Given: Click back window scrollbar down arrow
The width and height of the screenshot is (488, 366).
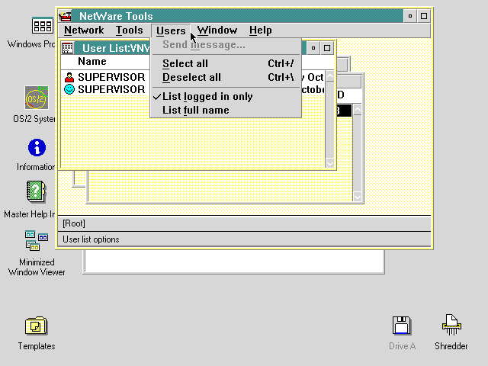Looking at the screenshot, I should point(358,197).
